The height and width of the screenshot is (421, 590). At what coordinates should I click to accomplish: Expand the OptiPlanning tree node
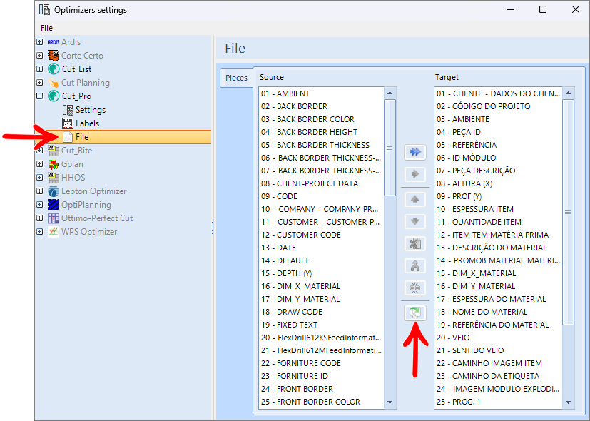[39, 204]
